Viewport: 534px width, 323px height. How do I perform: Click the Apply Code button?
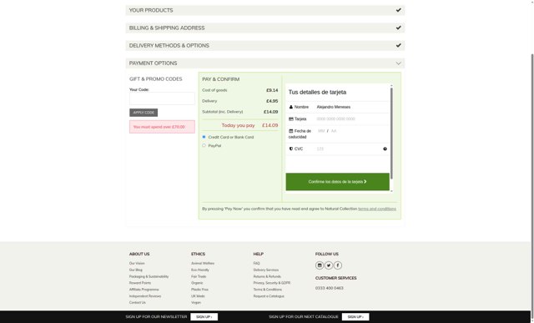coord(144,113)
